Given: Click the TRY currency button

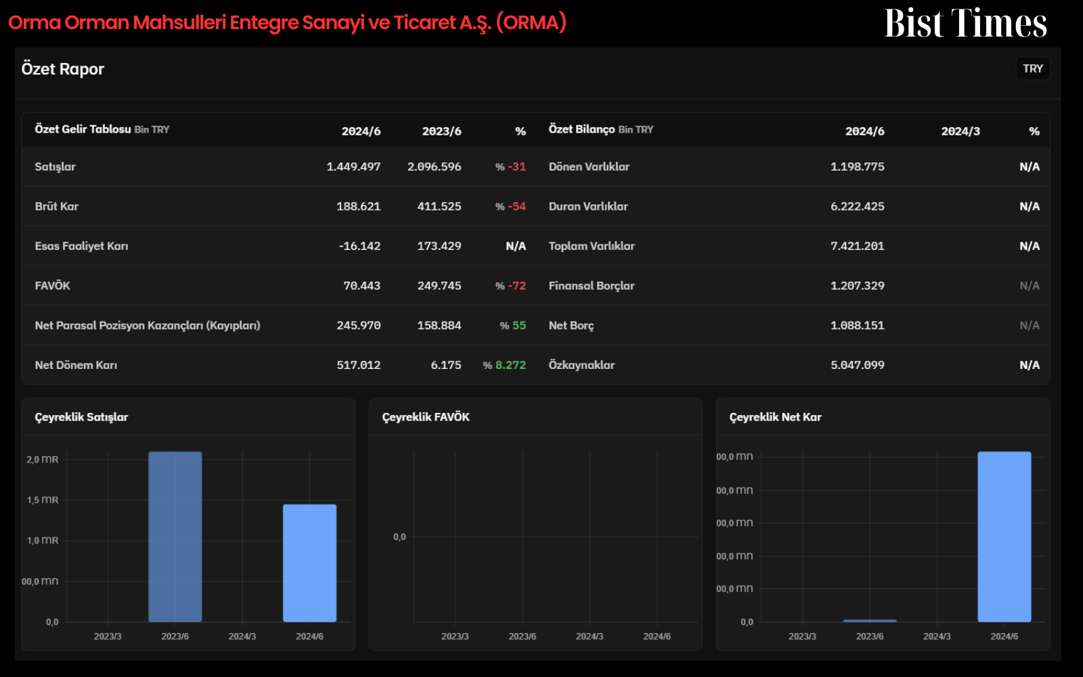Looking at the screenshot, I should coord(1032,68).
